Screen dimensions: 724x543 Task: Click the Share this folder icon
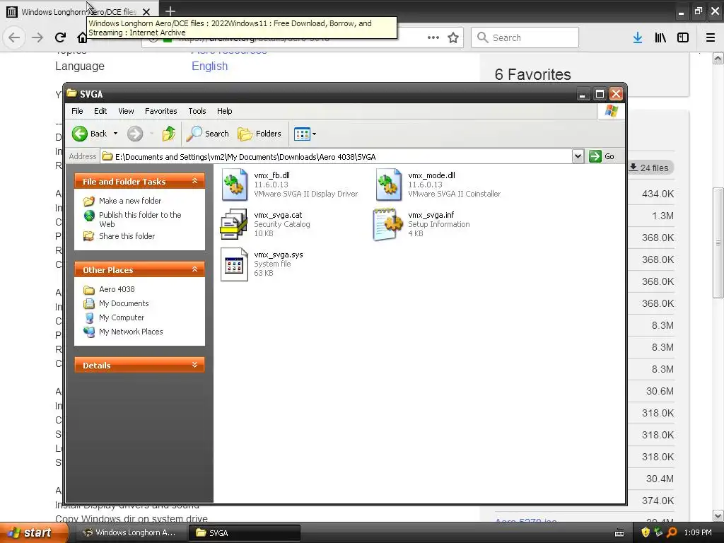click(88, 236)
